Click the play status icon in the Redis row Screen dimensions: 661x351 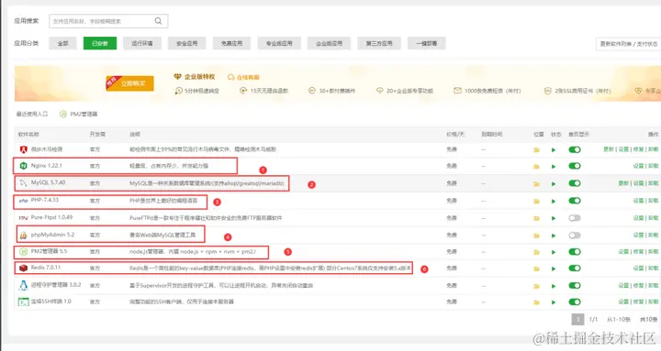[x=554, y=269]
